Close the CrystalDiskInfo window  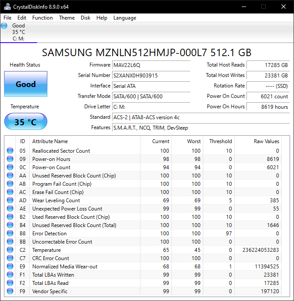[284, 7]
